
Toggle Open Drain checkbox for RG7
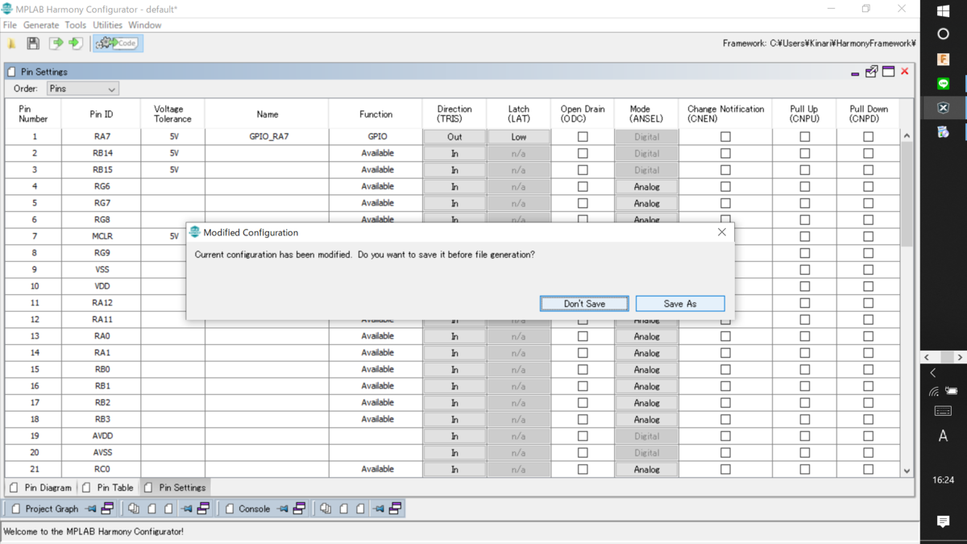click(583, 203)
